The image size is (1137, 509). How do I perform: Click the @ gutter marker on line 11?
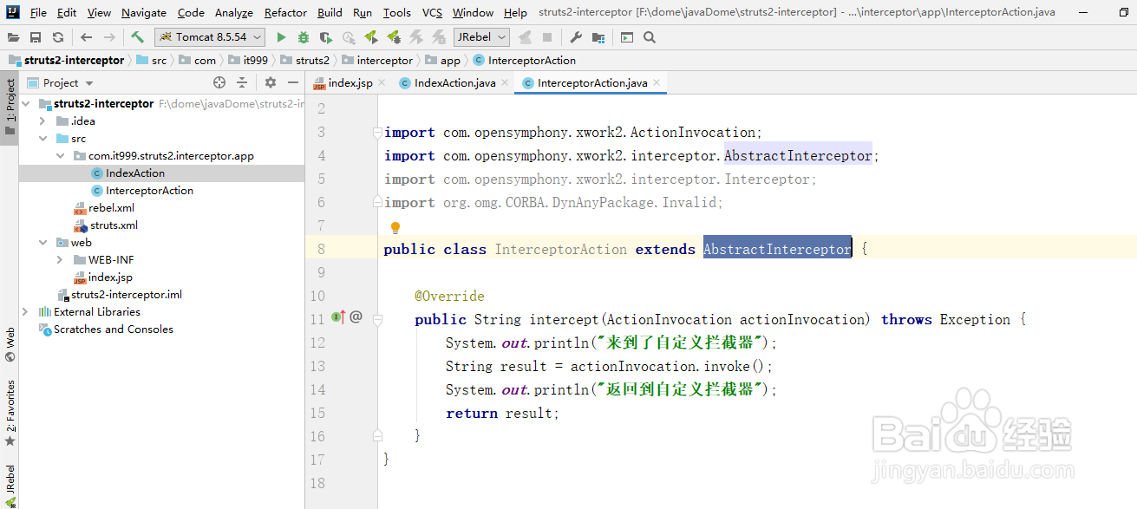(356, 317)
